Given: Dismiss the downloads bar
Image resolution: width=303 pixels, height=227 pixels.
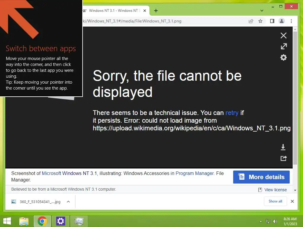Looking at the screenshot, I should [x=292, y=201].
